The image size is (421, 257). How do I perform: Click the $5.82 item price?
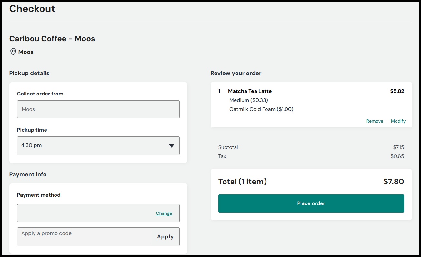pyautogui.click(x=397, y=91)
